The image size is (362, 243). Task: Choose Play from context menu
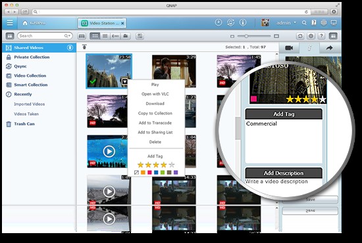click(x=155, y=85)
